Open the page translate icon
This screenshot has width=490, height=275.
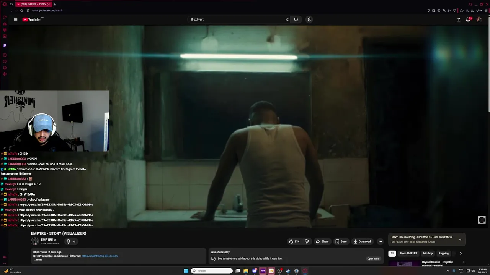pyautogui.click(x=444, y=11)
